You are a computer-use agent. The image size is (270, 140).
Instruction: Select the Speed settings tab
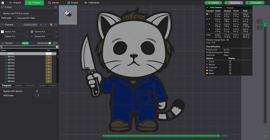tap(42, 85)
